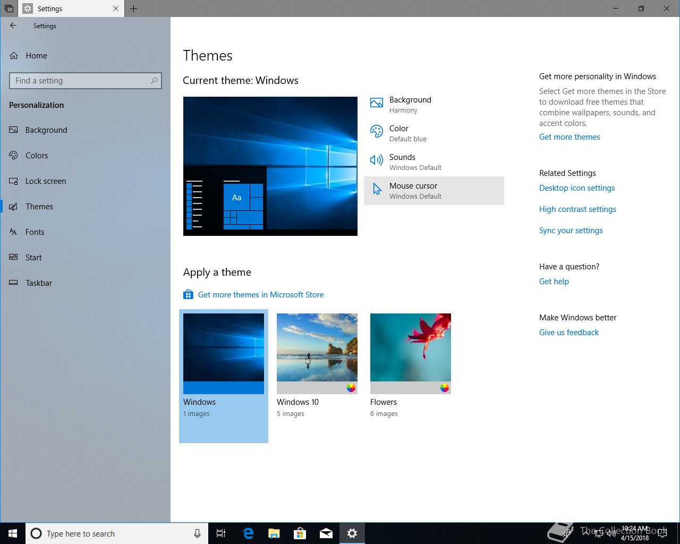Open Sync your settings link
Viewport: 680px width, 544px height.
click(x=571, y=231)
